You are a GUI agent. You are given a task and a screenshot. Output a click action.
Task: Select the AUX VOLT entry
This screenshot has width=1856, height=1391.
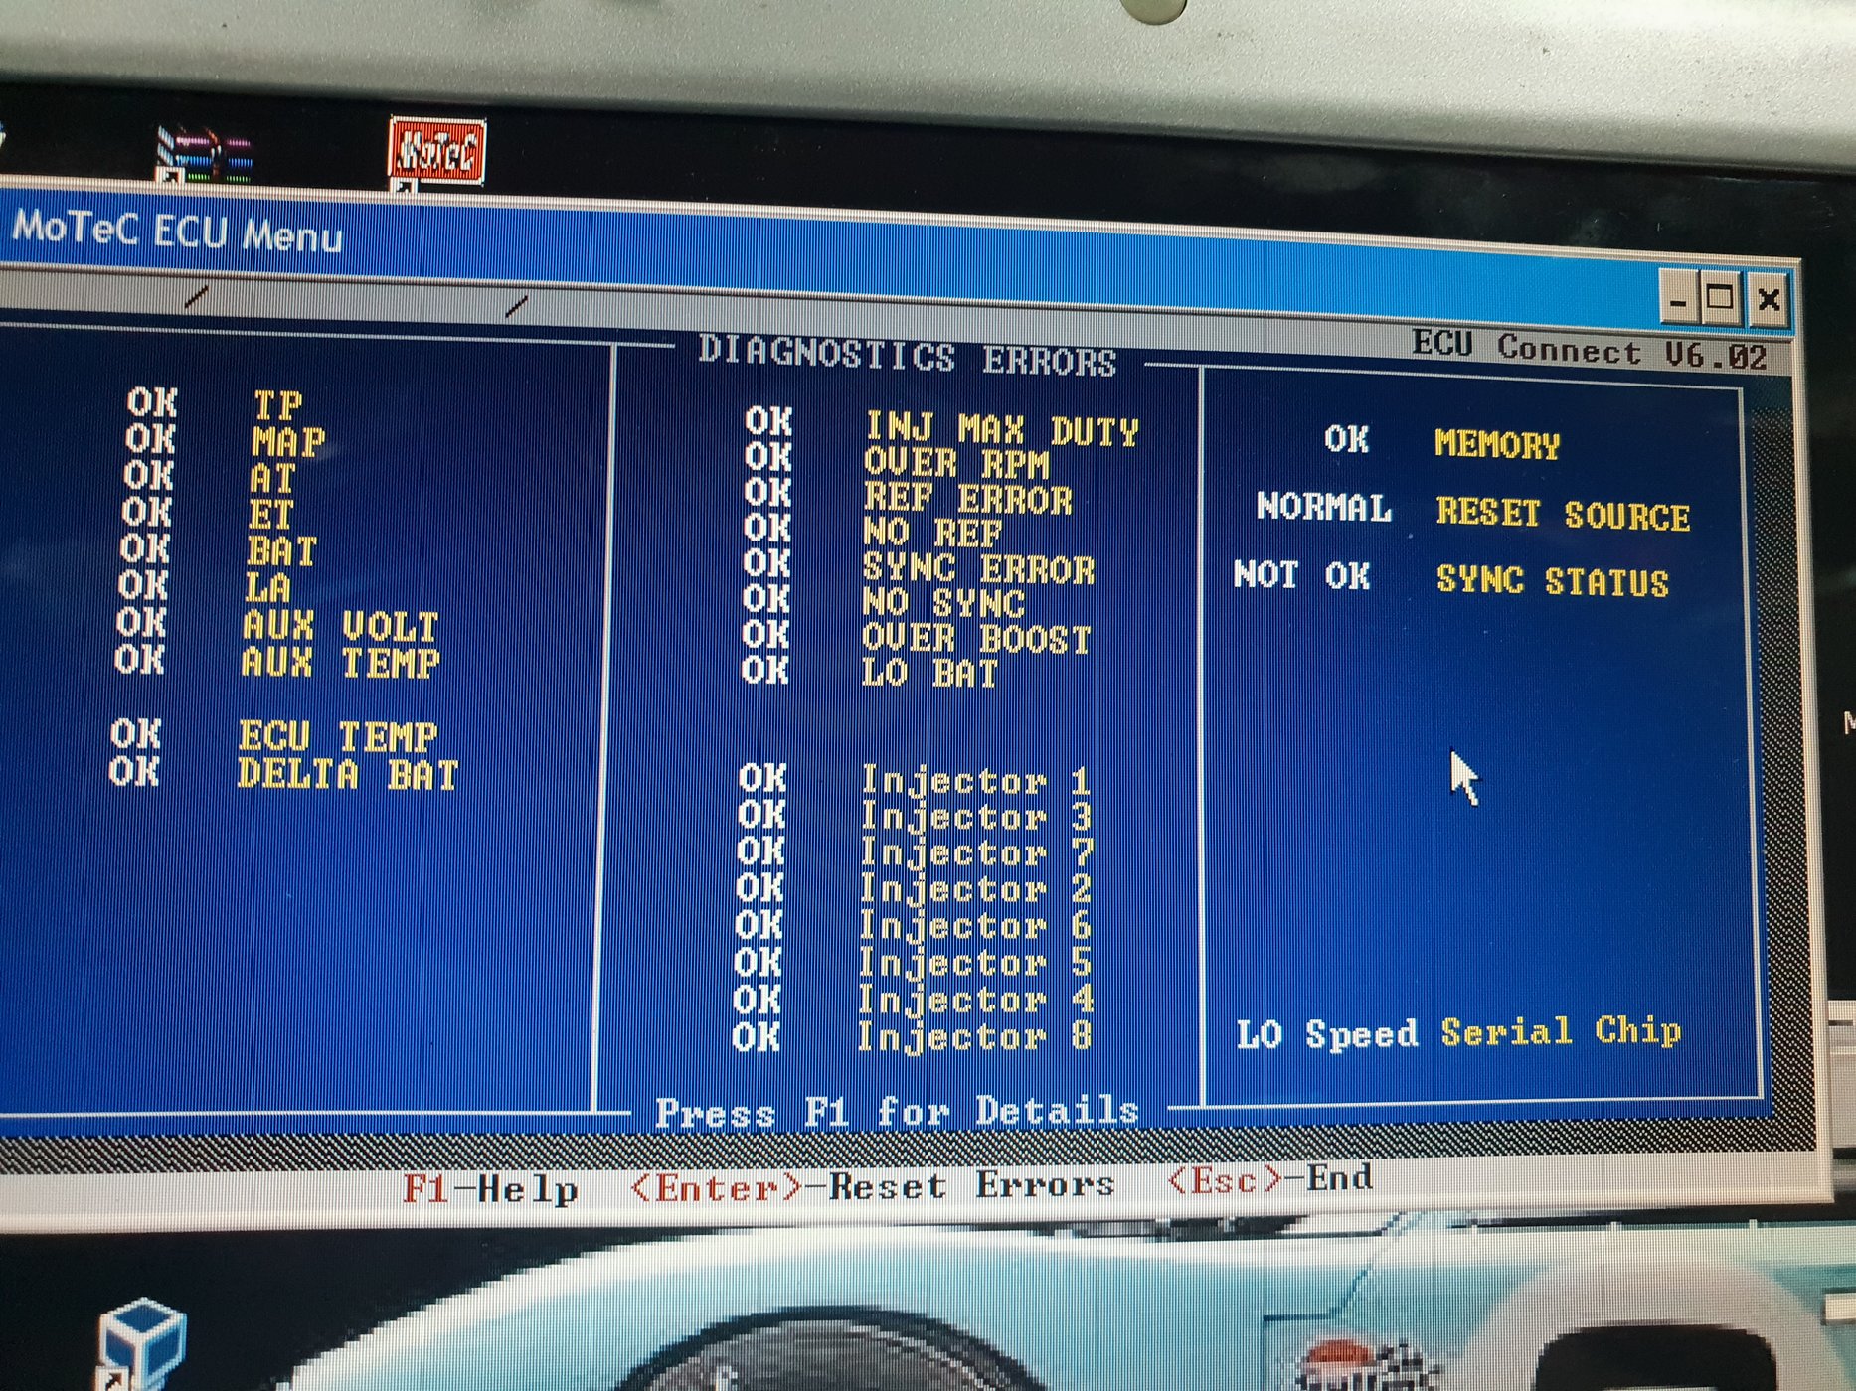click(277, 624)
